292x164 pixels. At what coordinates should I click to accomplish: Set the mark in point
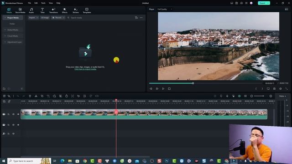pyautogui.click(x=256, y=89)
